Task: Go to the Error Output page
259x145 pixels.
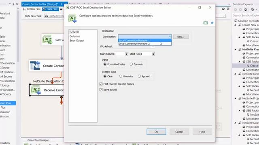Action: click(77, 41)
